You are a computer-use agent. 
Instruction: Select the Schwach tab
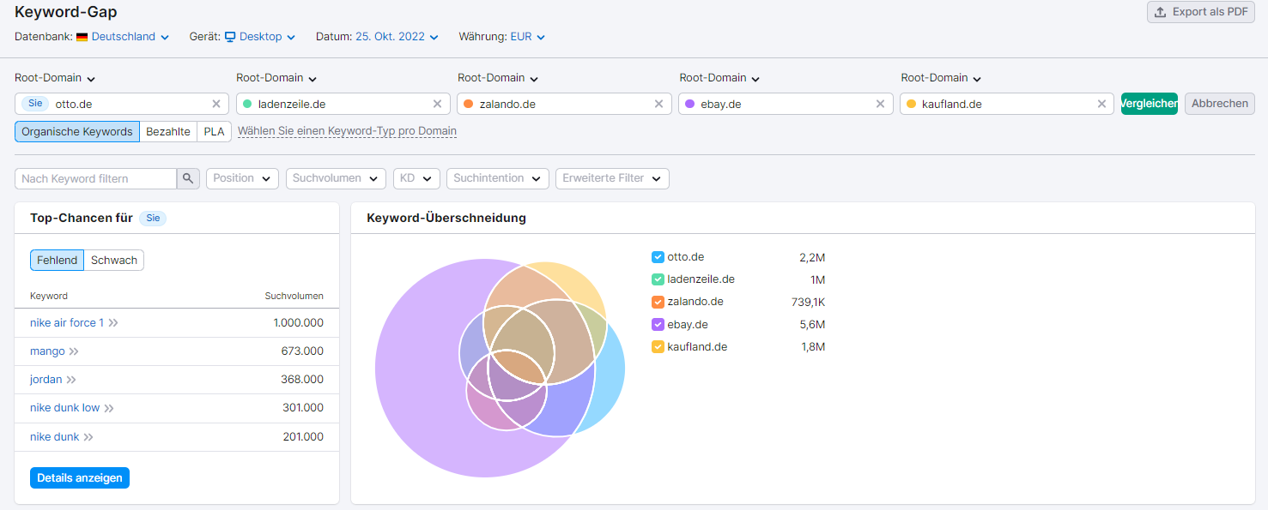click(x=114, y=261)
